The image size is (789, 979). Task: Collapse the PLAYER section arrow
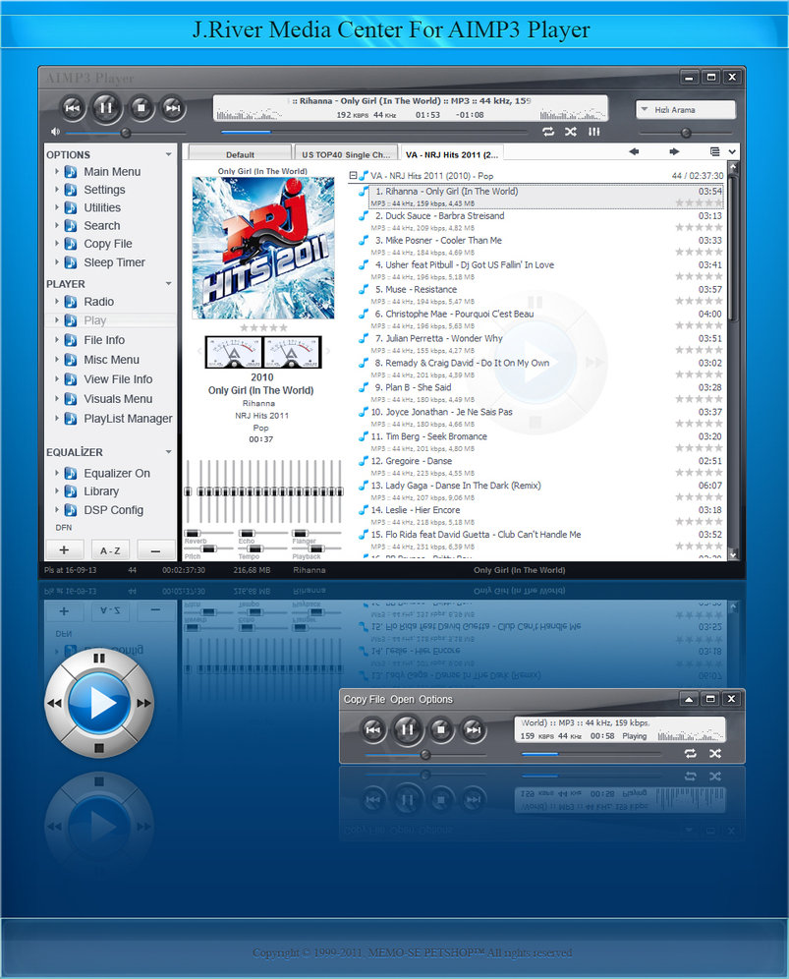pyautogui.click(x=169, y=283)
